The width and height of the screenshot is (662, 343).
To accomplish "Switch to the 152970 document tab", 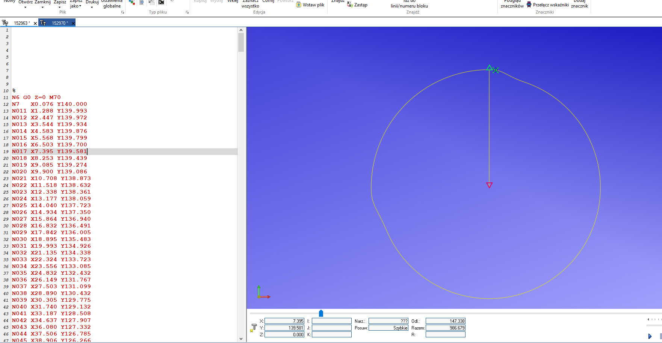I will 60,23.
